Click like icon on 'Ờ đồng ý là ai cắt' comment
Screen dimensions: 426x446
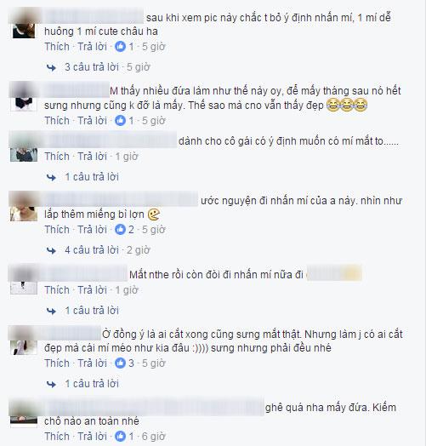120,363
